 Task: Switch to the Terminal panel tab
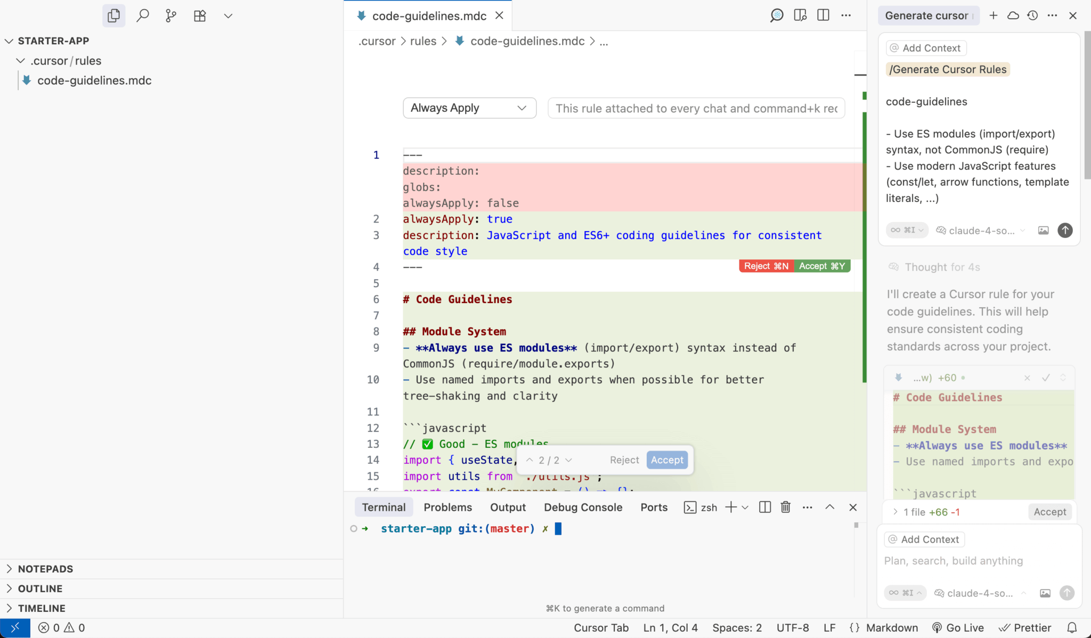(x=384, y=507)
